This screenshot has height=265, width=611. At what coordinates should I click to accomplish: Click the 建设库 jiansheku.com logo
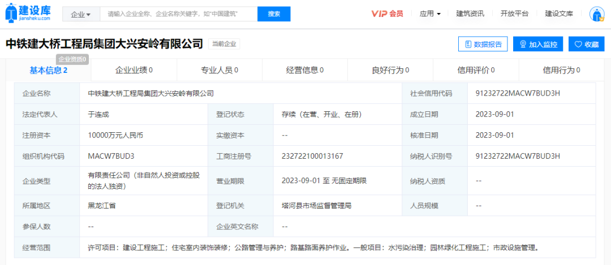tap(28, 13)
